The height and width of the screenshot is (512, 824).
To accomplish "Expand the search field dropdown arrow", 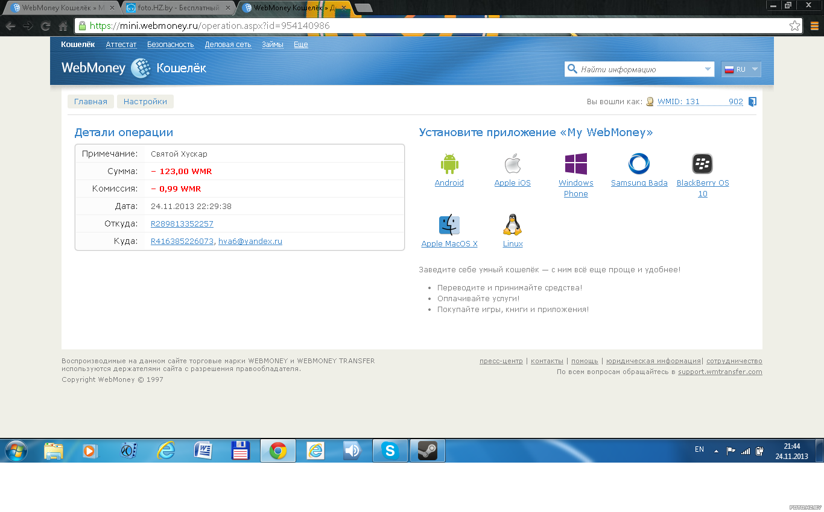I will coord(708,69).
